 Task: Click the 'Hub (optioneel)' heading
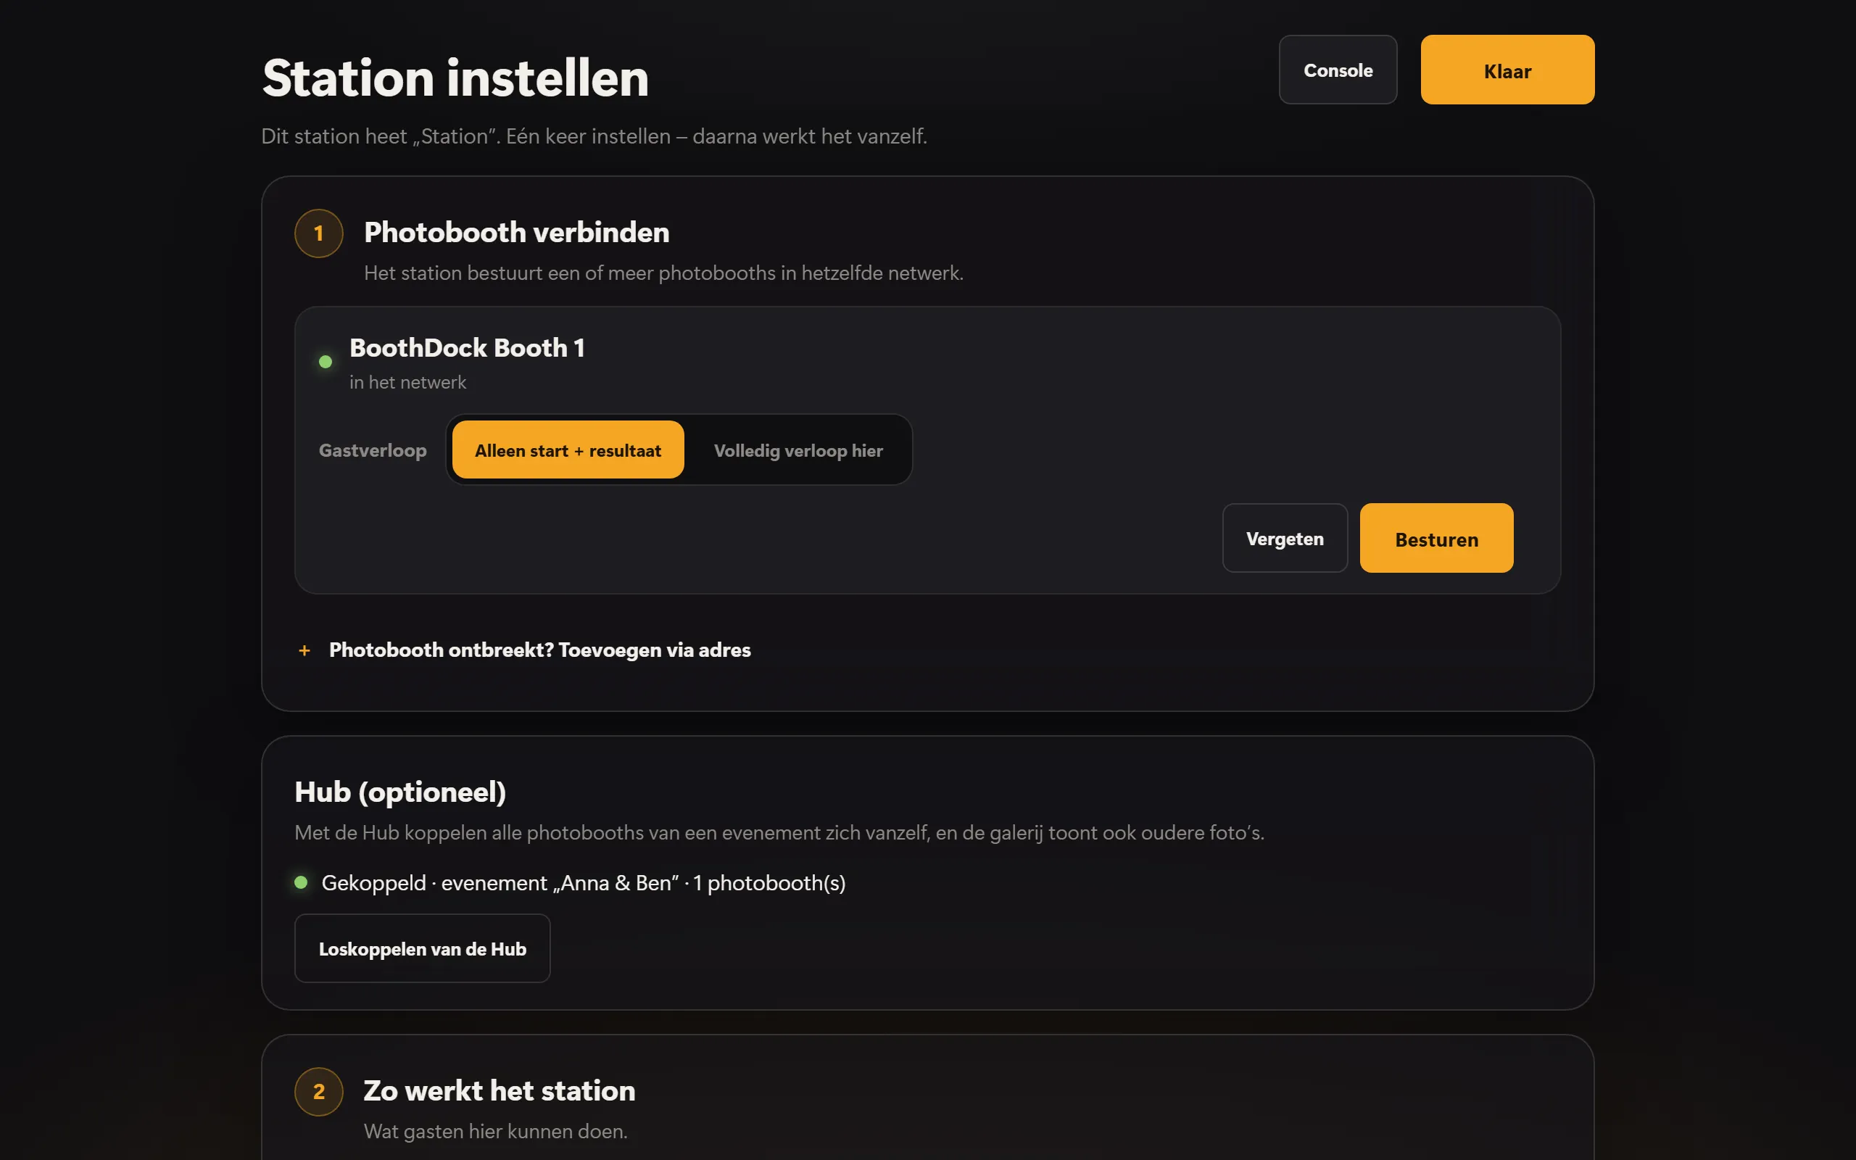point(400,792)
